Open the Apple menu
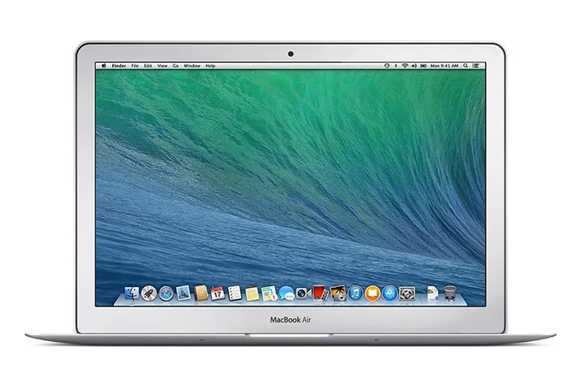Viewport: 581px width, 387px height. click(104, 65)
